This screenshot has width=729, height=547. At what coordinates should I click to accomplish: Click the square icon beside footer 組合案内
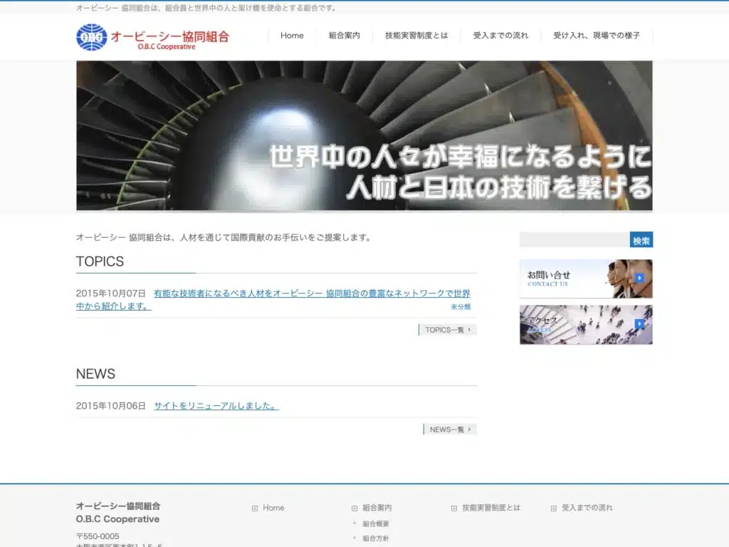point(355,509)
